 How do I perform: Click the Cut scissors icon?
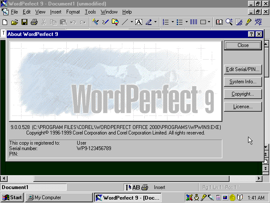[44, 22]
